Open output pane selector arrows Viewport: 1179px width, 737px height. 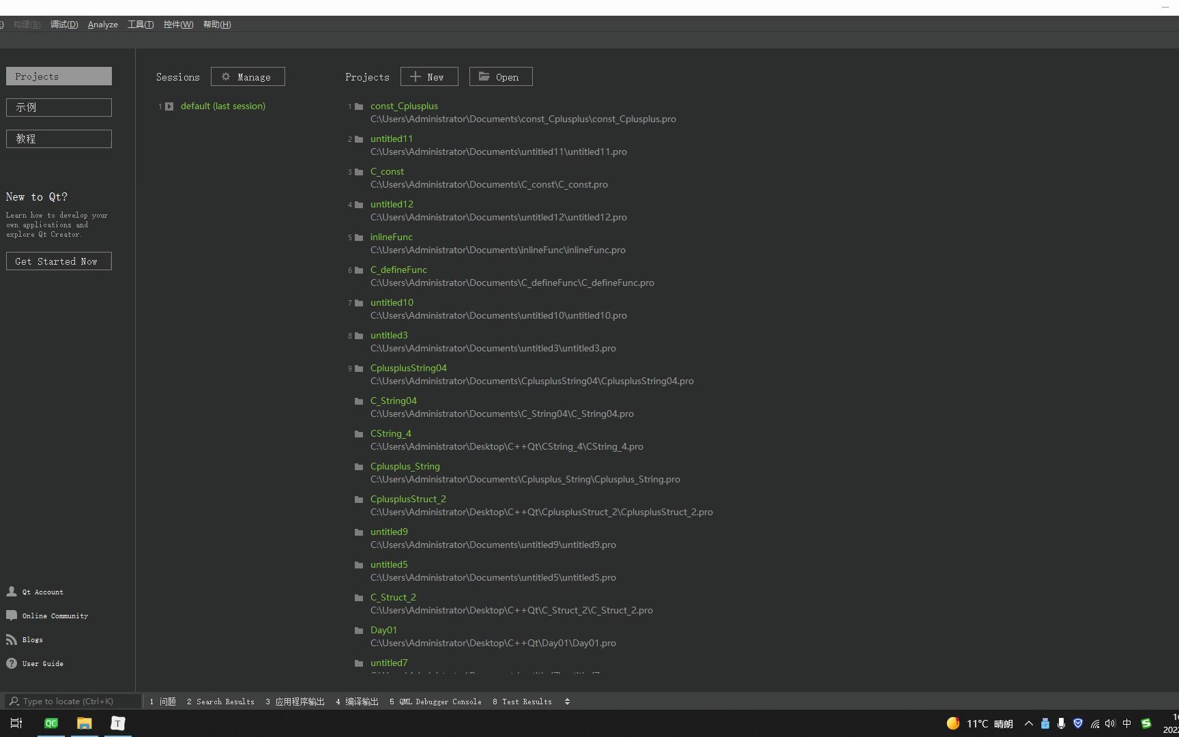[x=567, y=702]
